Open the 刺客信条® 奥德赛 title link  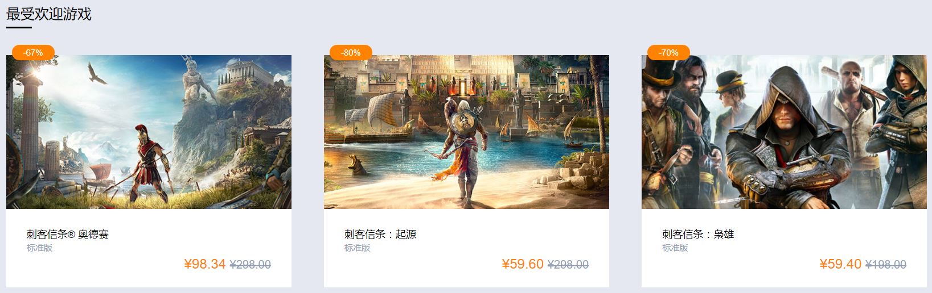coord(68,234)
